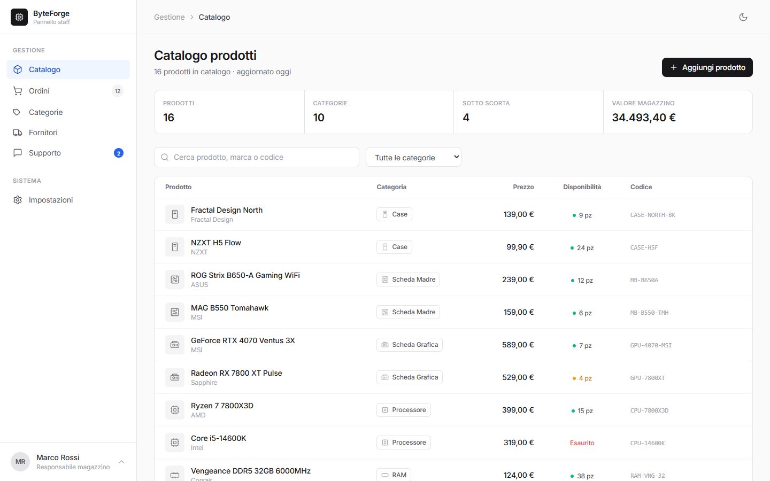
Task: Click the Prodotto column header
Action: click(178, 187)
